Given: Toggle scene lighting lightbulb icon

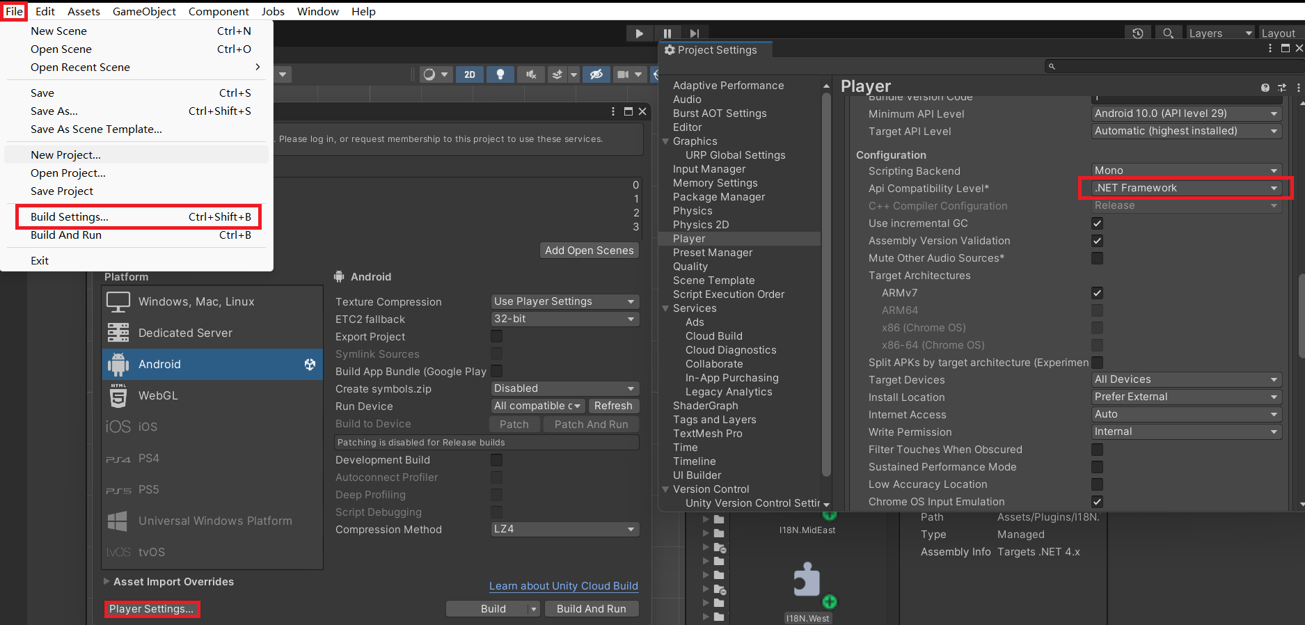Looking at the screenshot, I should pyautogui.click(x=500, y=74).
